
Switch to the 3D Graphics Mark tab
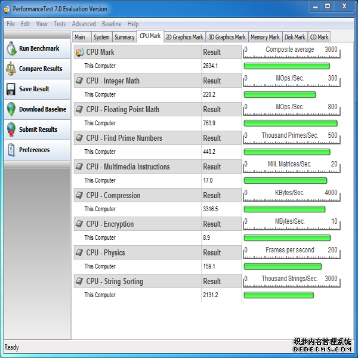(227, 37)
